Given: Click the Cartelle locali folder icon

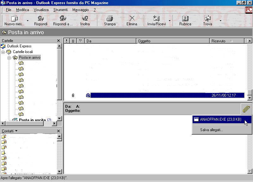Looking at the screenshot, I should click(x=9, y=52).
